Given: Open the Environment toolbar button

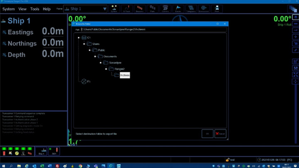Looking at the screenshot, I should (x=204, y=9).
